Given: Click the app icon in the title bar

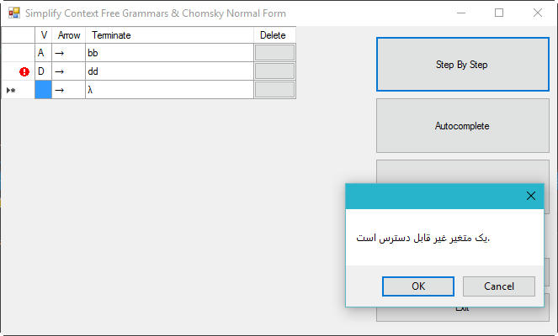Looking at the screenshot, I should click(x=14, y=13).
